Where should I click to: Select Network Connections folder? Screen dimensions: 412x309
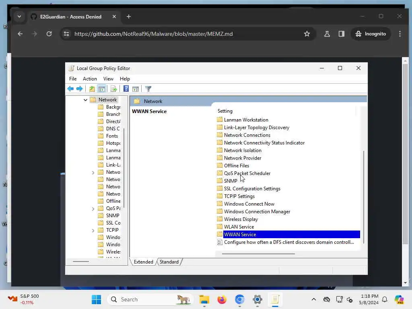click(x=247, y=135)
